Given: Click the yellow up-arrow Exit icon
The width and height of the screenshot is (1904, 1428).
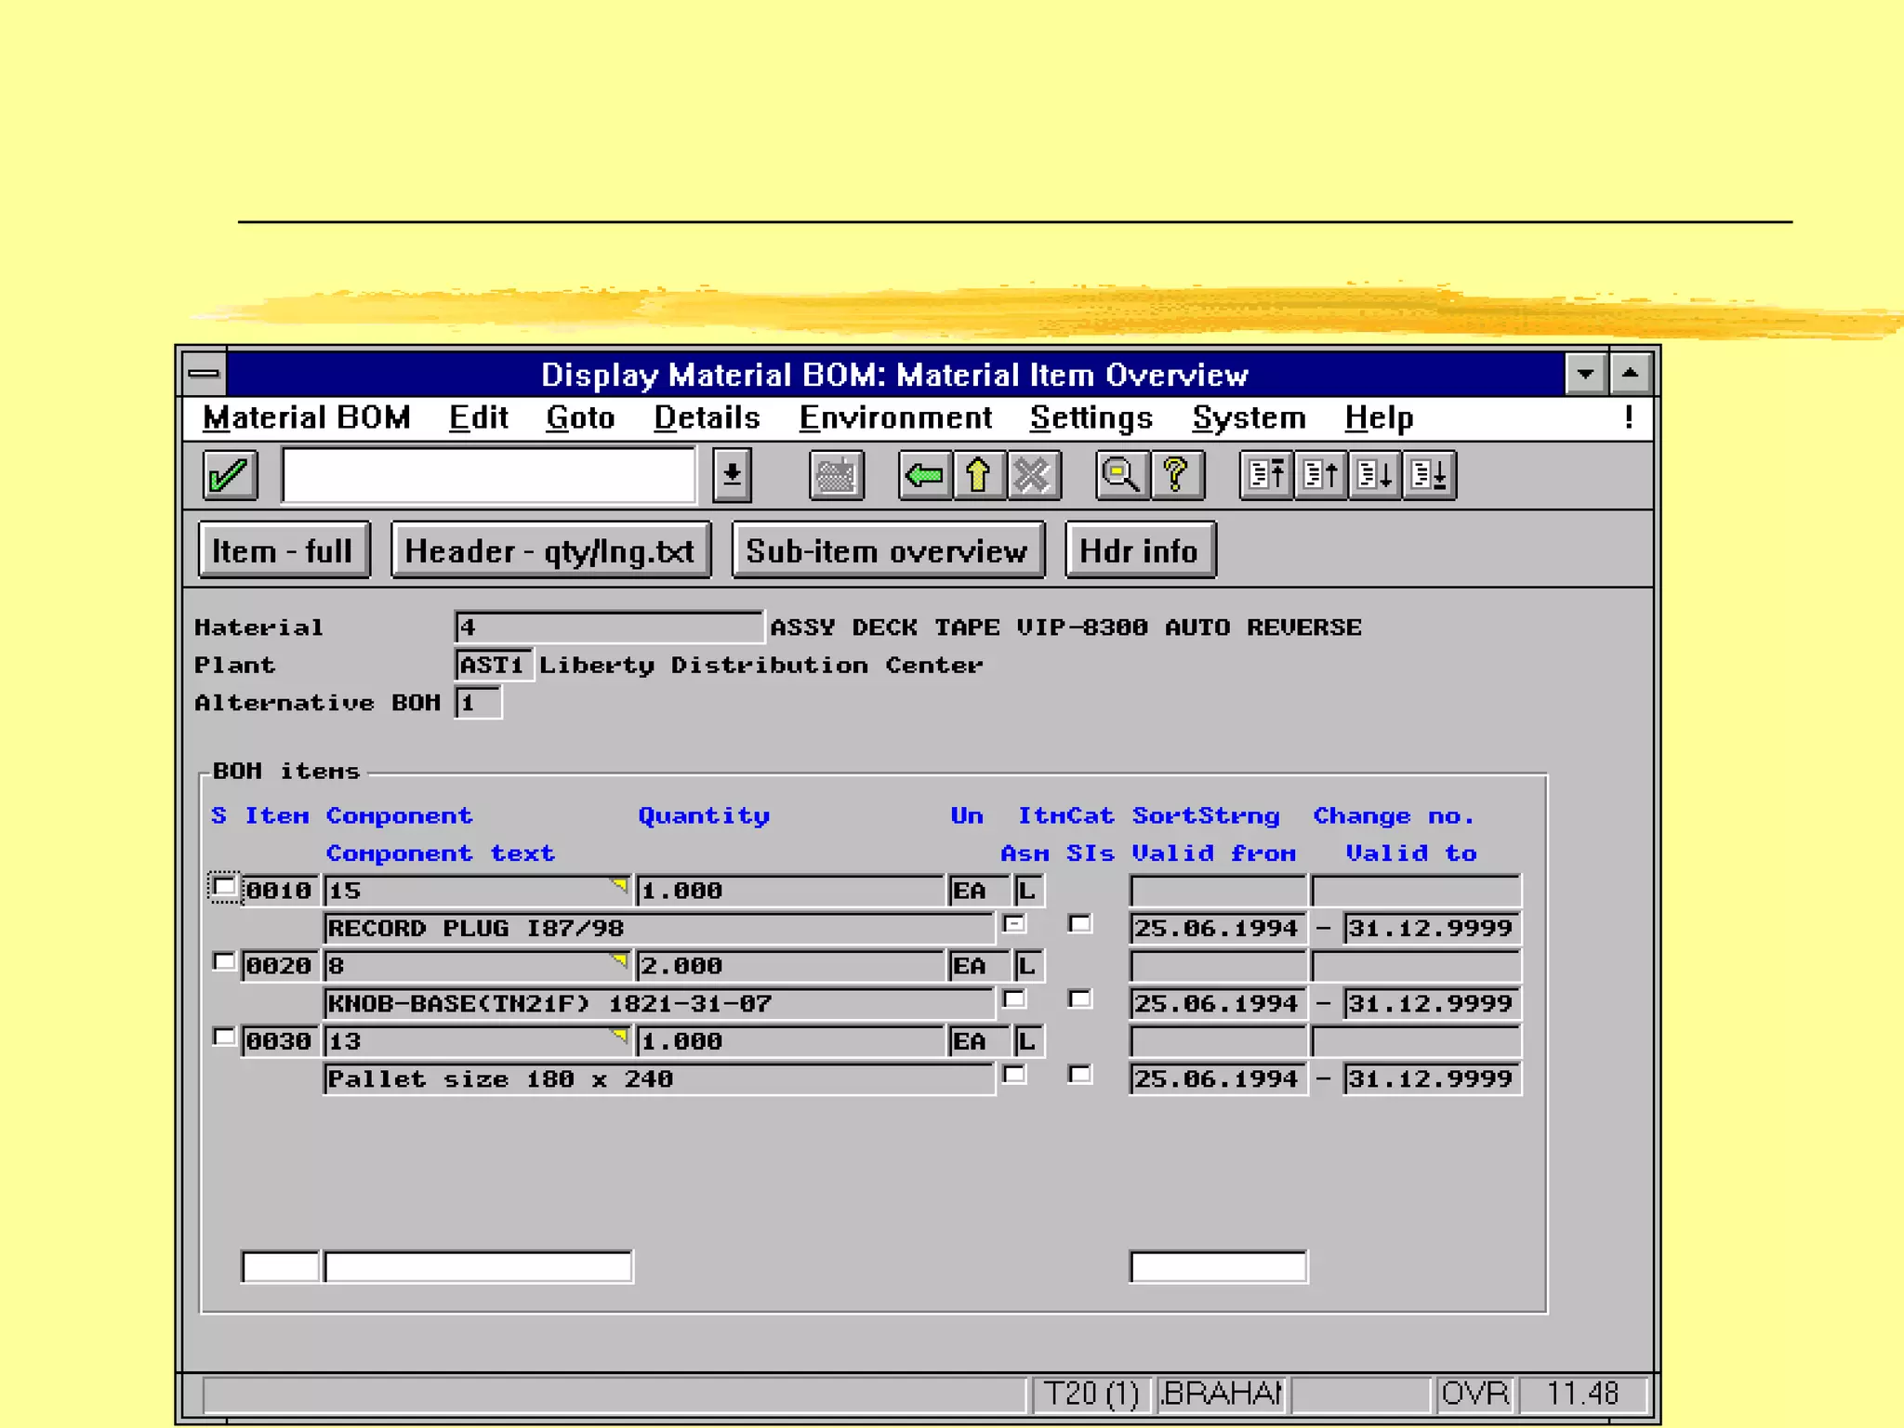Looking at the screenshot, I should (x=978, y=475).
